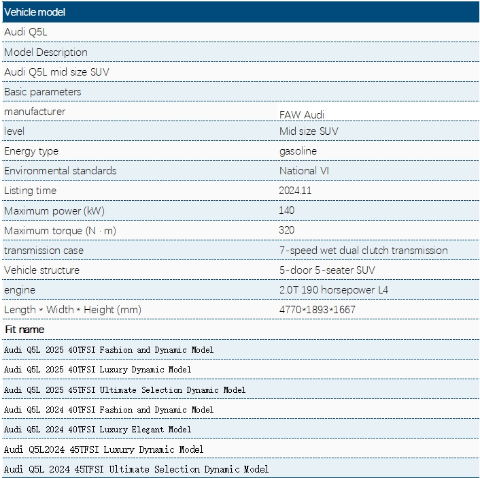Viewport: 480px width, 478px height.
Task: Click the 'manufacturer' label
Action: [35, 112]
